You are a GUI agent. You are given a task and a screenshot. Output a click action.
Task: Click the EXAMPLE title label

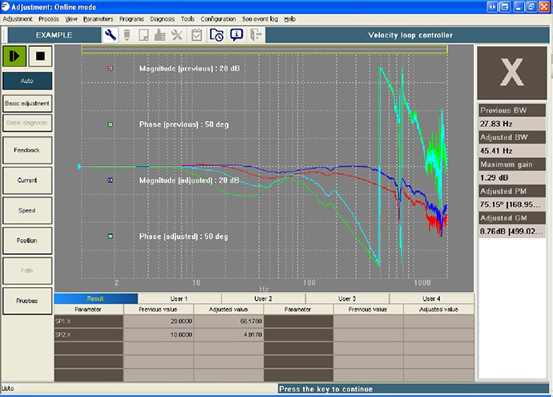(x=54, y=35)
